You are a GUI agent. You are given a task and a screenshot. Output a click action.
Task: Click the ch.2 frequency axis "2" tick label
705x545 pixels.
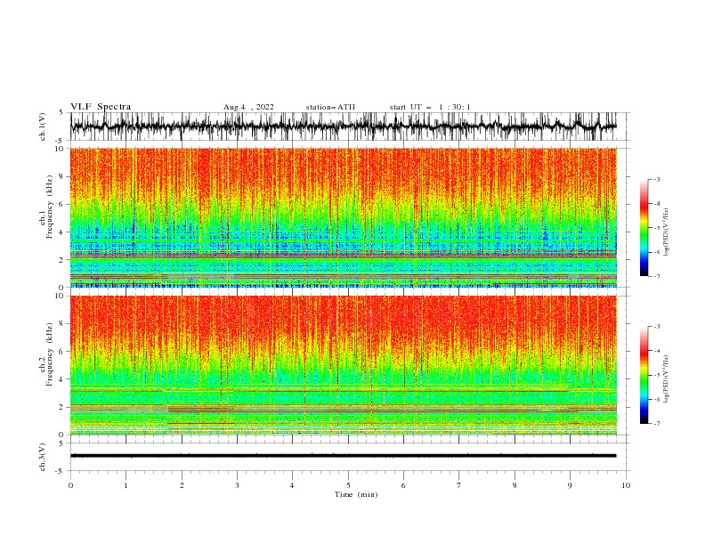click(62, 407)
